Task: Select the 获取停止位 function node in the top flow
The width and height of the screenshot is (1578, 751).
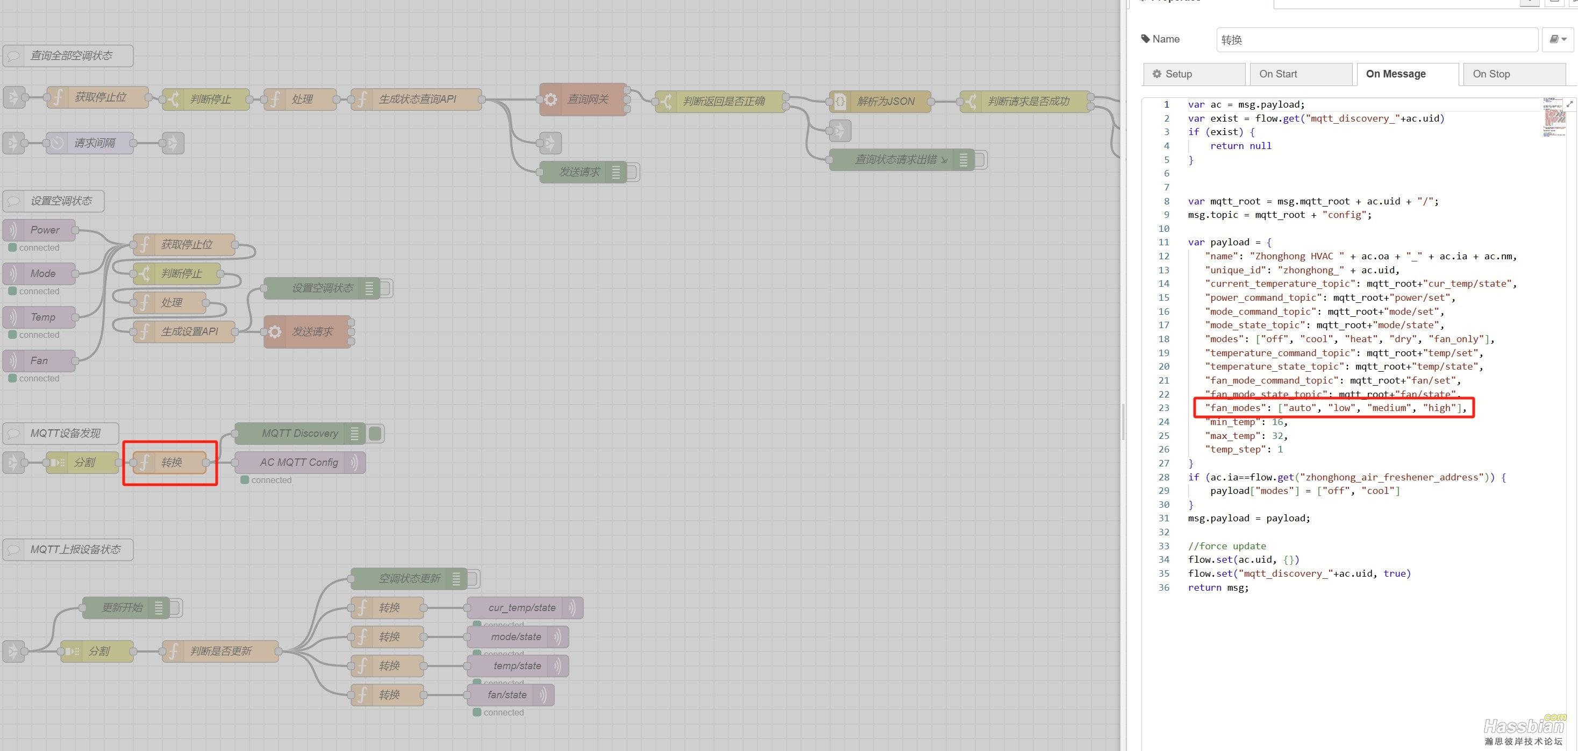Action: coord(97,97)
